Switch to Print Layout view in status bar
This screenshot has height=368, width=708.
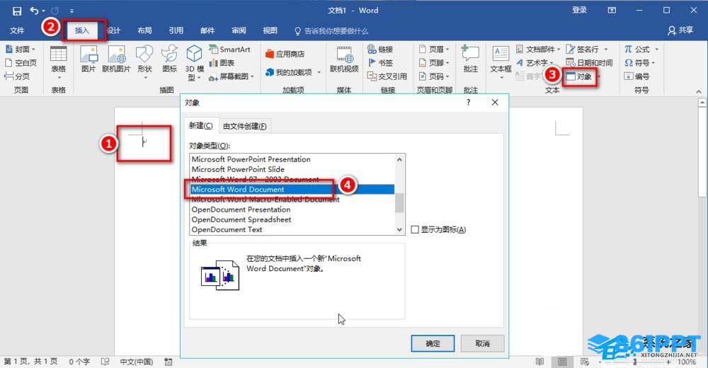[562, 362]
